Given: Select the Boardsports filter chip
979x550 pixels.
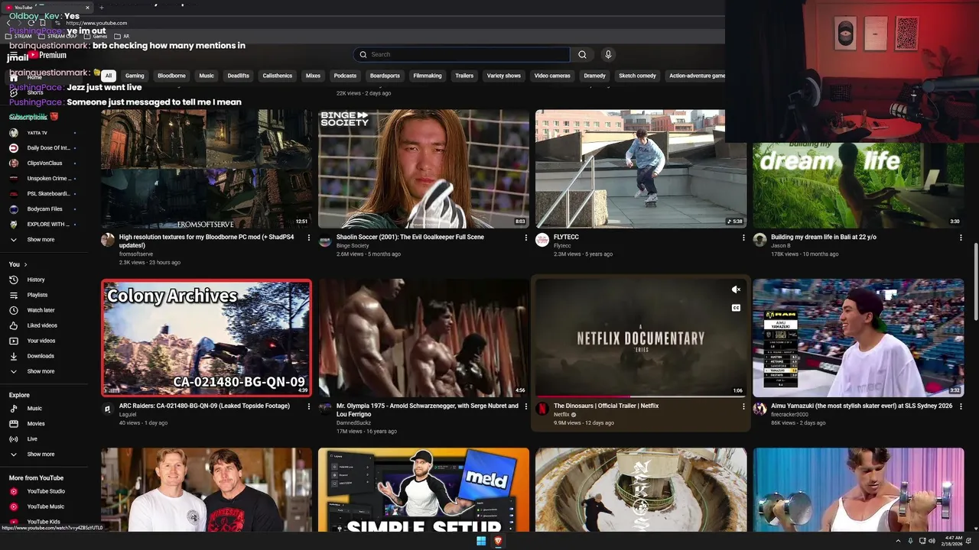Looking at the screenshot, I should pos(385,76).
